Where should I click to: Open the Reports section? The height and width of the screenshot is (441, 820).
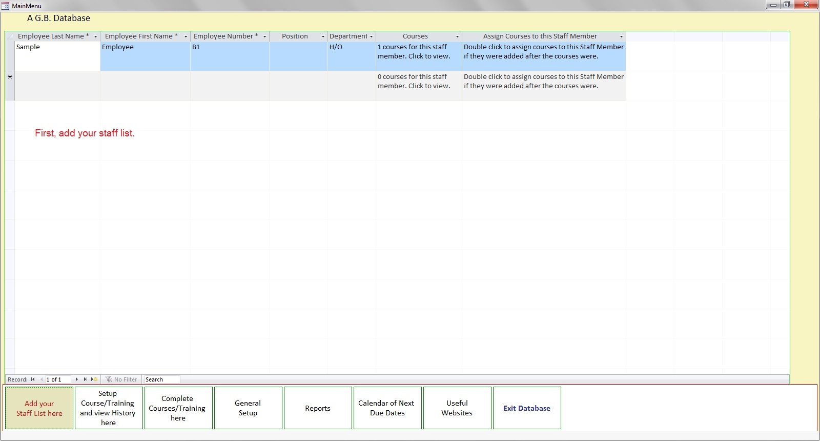pyautogui.click(x=318, y=408)
